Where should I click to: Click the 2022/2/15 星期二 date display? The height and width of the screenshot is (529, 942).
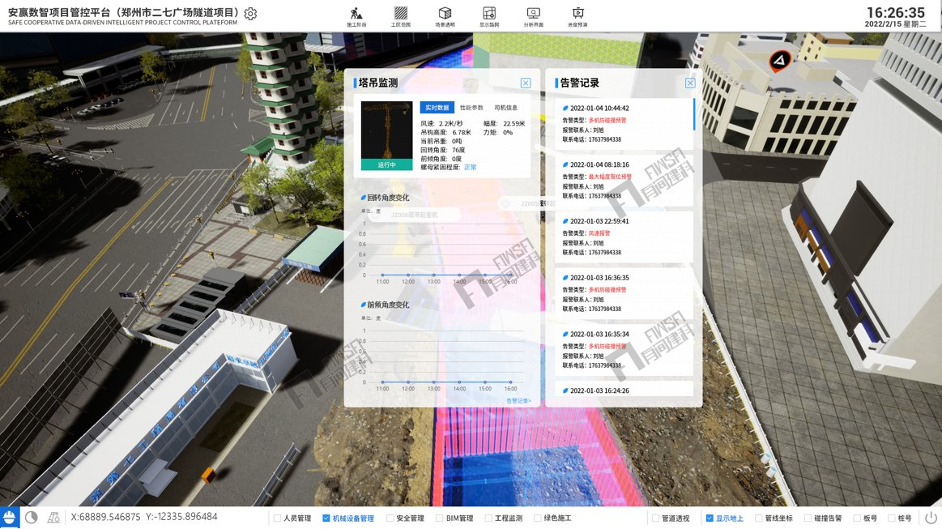coord(896,24)
